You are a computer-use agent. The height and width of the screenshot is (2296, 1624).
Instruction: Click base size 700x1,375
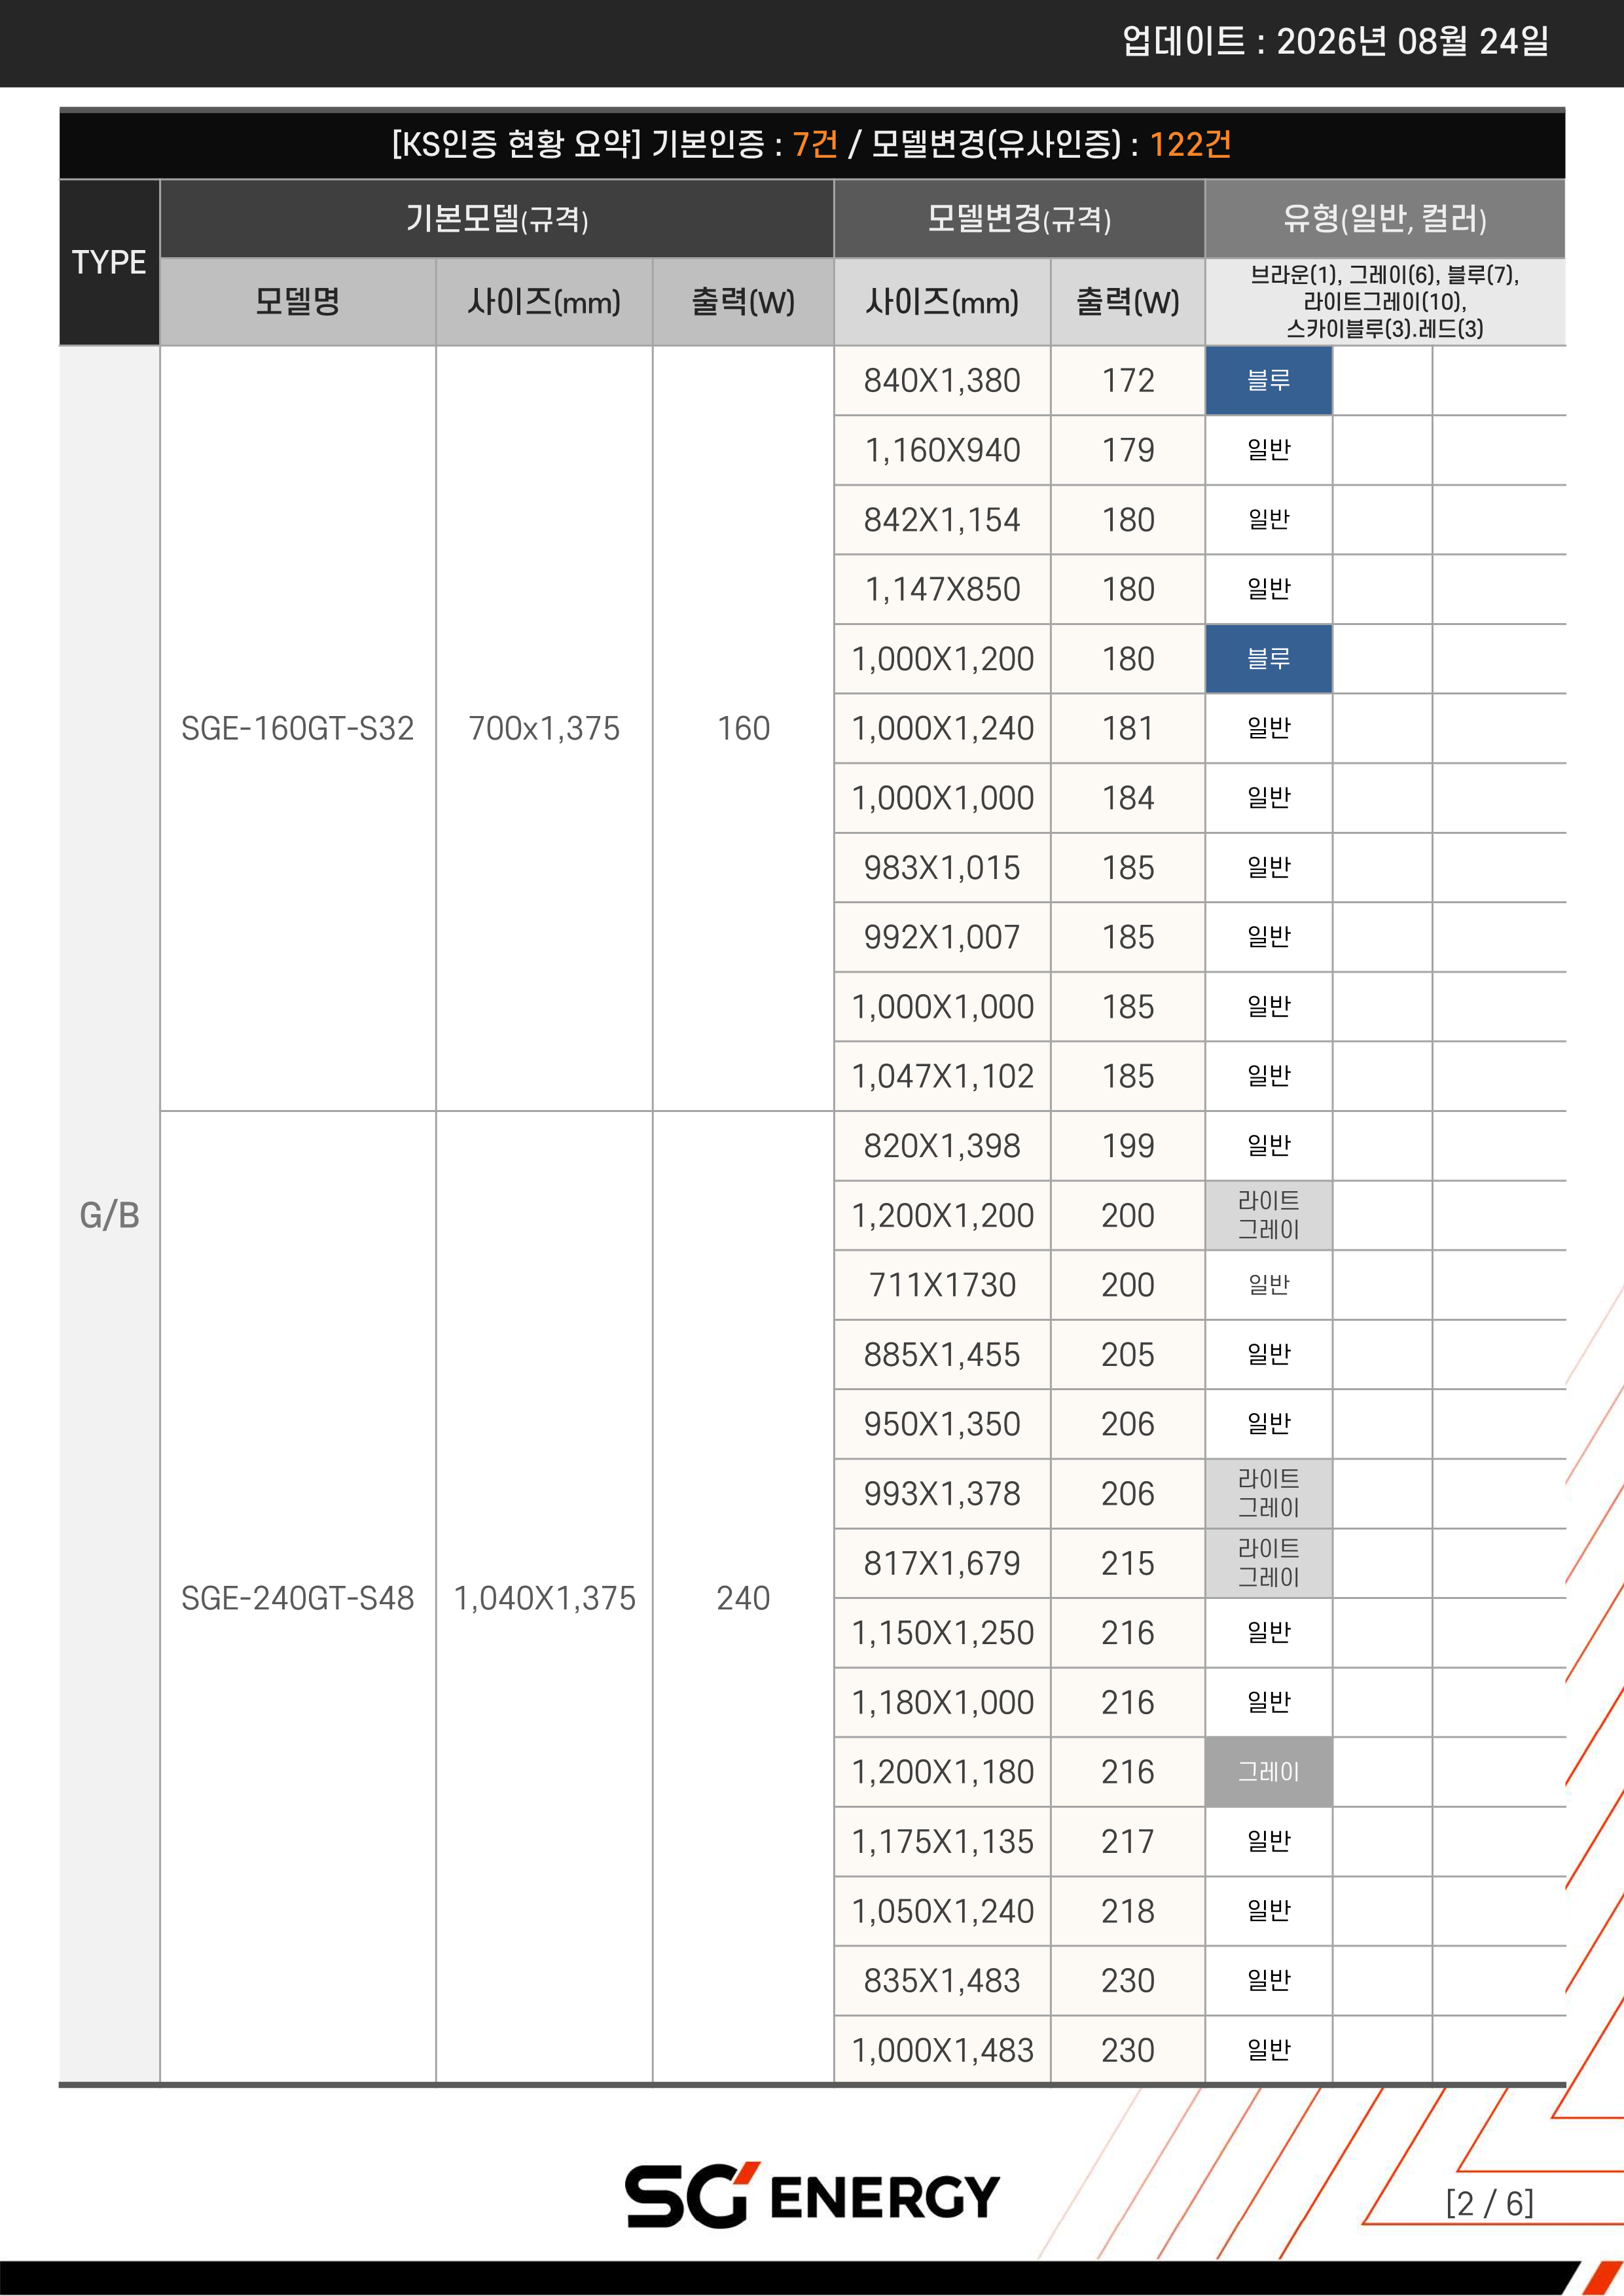(544, 728)
